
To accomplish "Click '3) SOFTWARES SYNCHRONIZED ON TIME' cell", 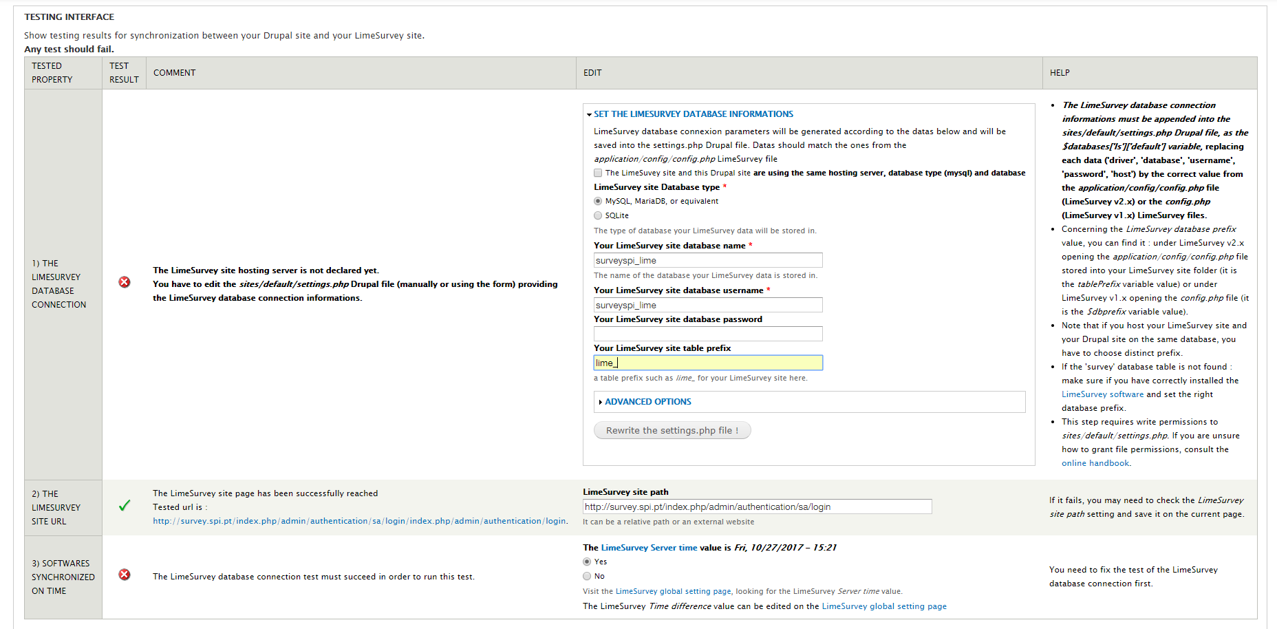I will click(63, 577).
